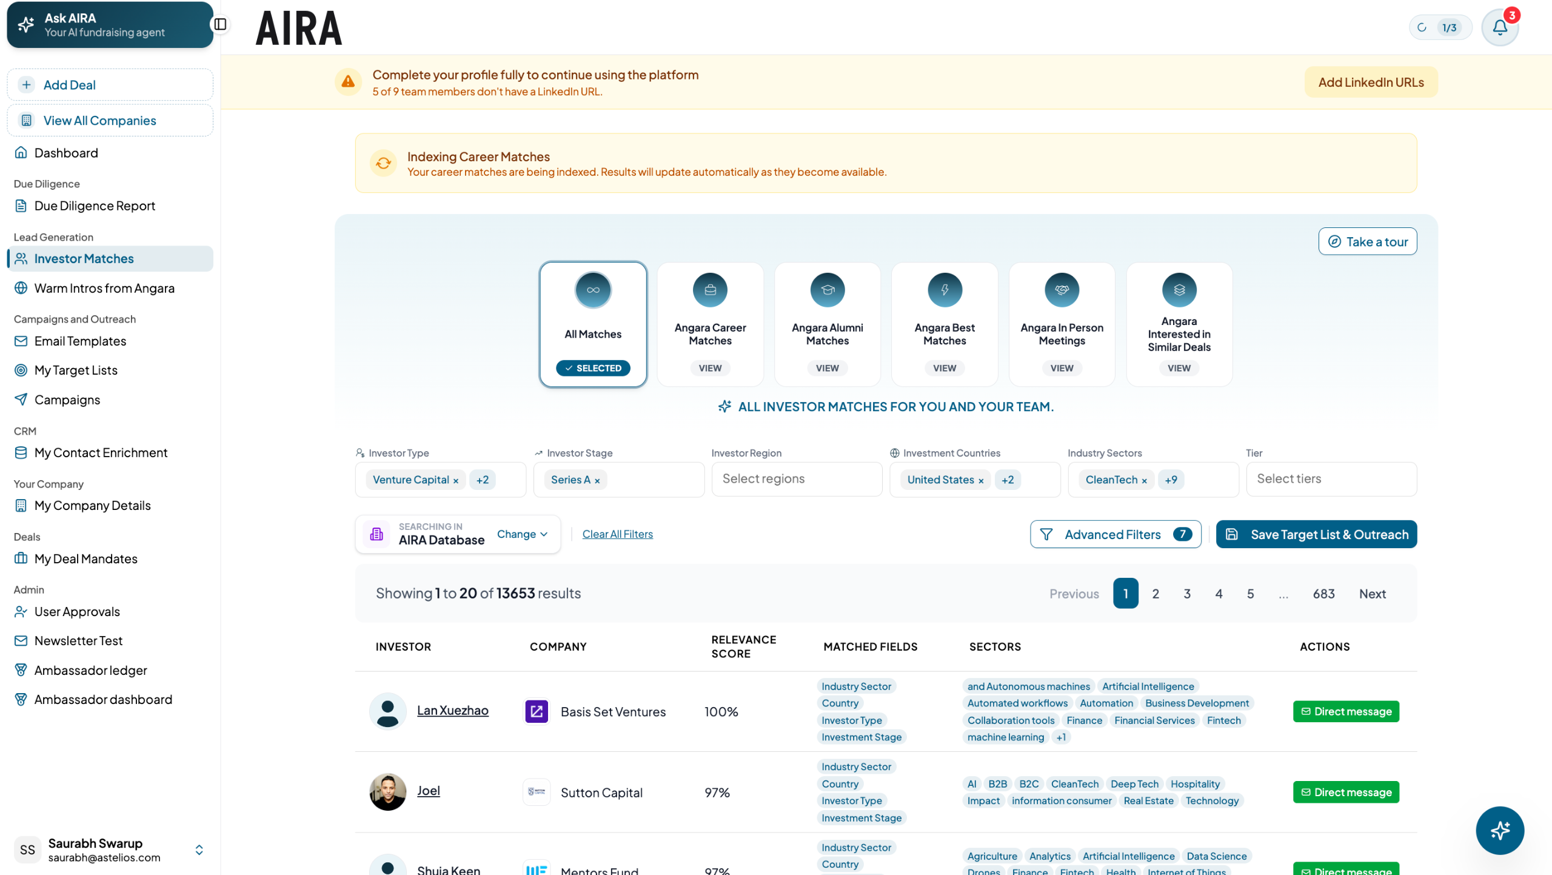Remove the CleanTech filter chip
This screenshot has height=875, width=1552.
[1144, 480]
